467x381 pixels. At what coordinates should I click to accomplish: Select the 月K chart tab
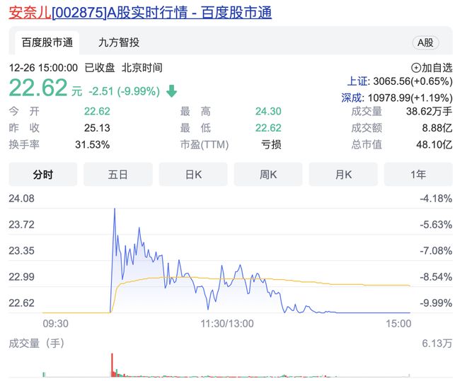(x=343, y=175)
